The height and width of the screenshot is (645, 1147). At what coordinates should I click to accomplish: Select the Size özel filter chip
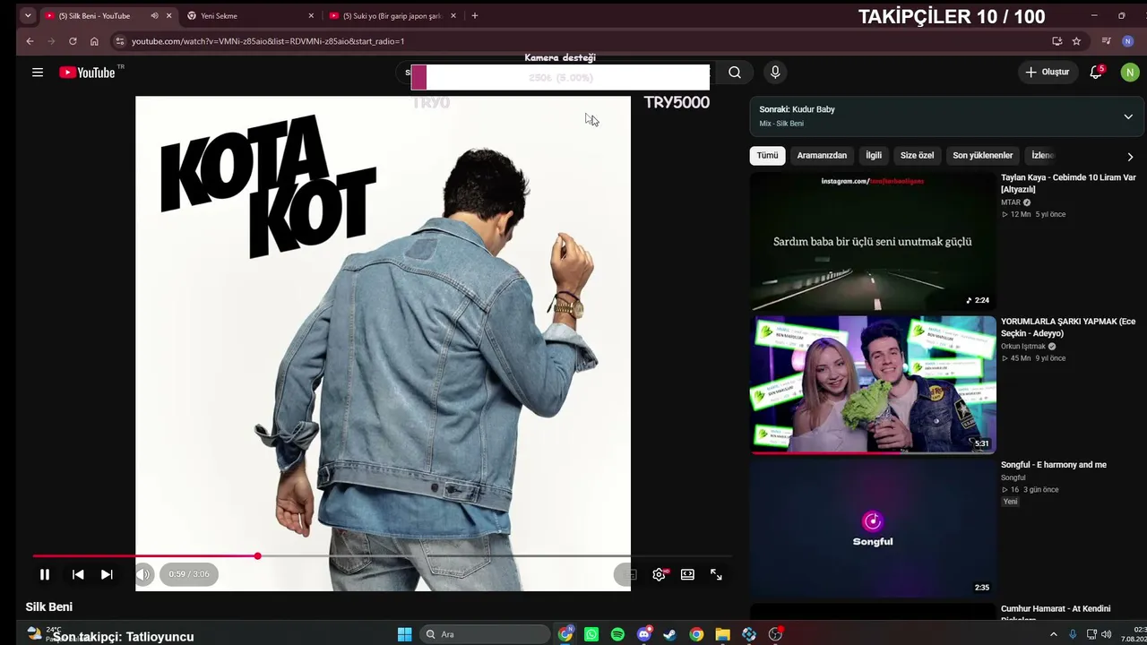(x=917, y=156)
